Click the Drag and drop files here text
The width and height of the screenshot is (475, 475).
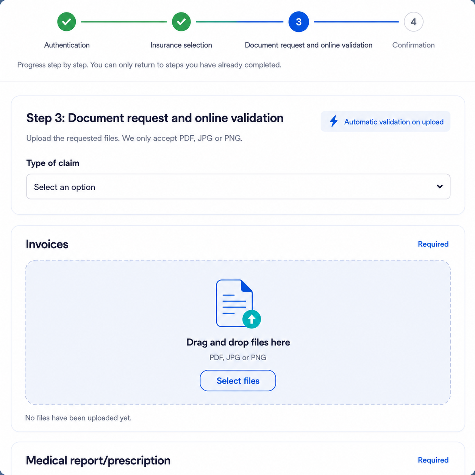tap(238, 342)
